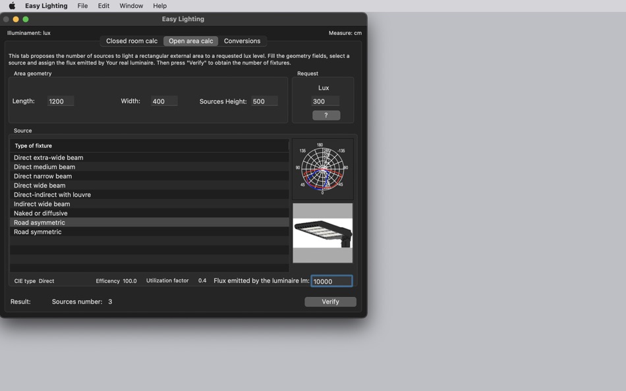Select the Open area calc tab
Viewport: 626px width, 391px height.
point(191,41)
